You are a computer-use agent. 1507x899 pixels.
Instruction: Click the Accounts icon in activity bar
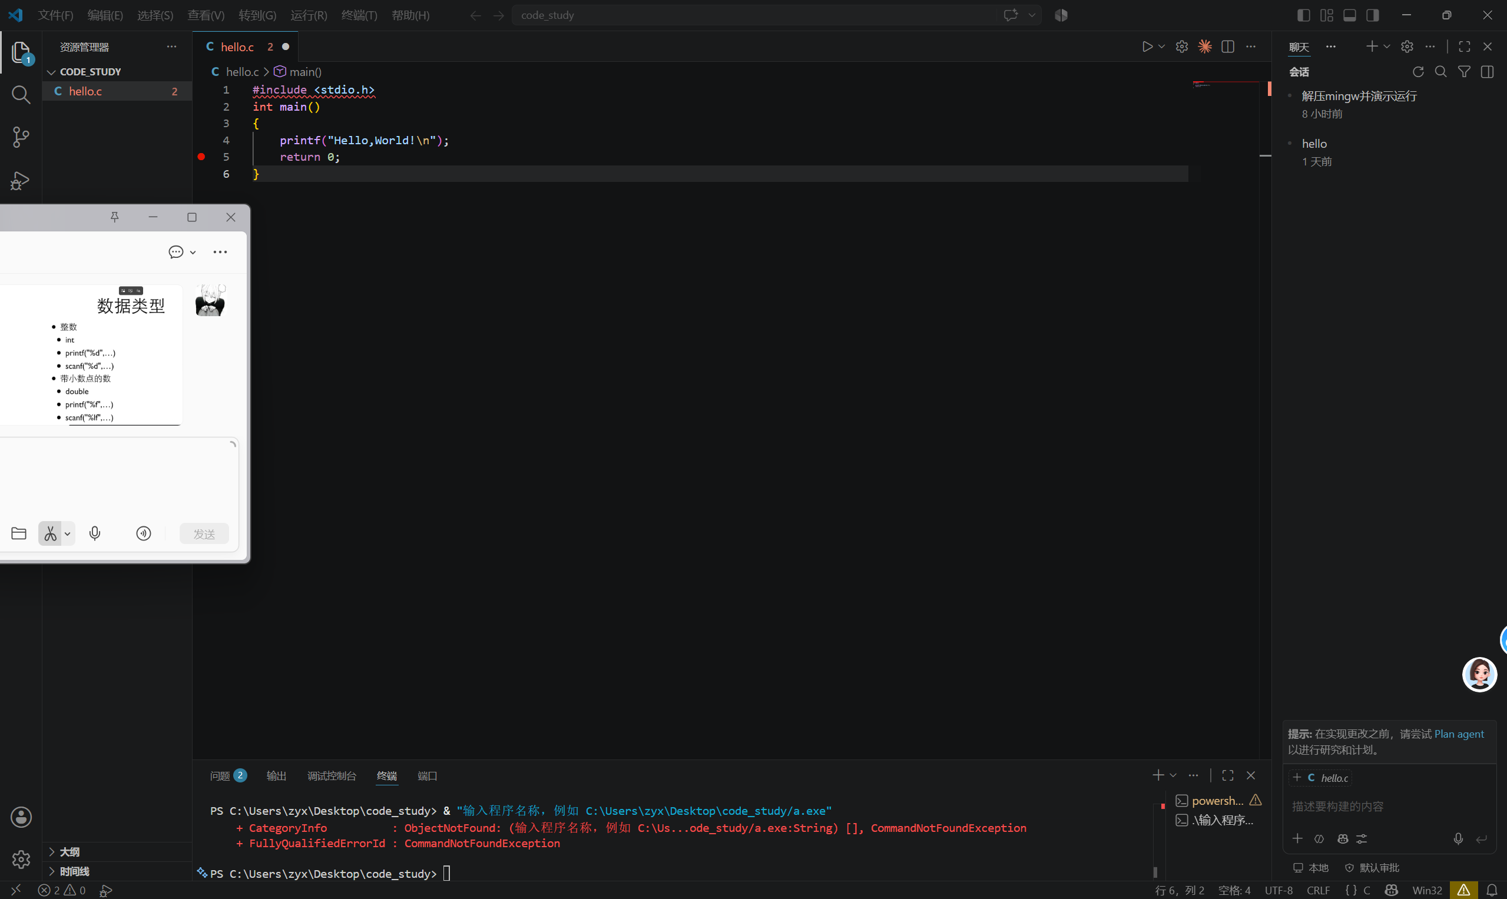click(x=21, y=817)
